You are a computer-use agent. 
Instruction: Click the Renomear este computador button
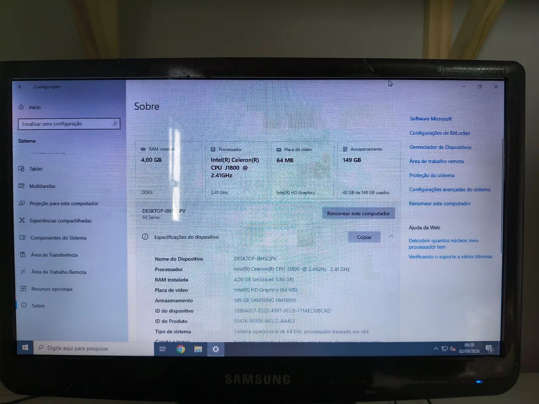click(358, 213)
